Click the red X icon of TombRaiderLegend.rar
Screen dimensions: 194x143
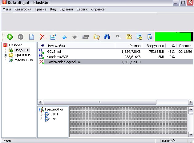(42, 62)
